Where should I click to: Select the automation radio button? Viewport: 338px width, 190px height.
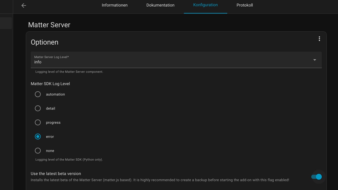click(38, 94)
